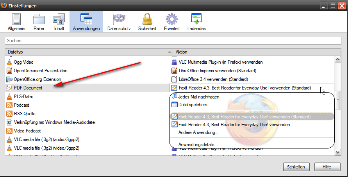Select the Video-Podcast row
The height and width of the screenshot is (177, 348).
pyautogui.click(x=87, y=131)
